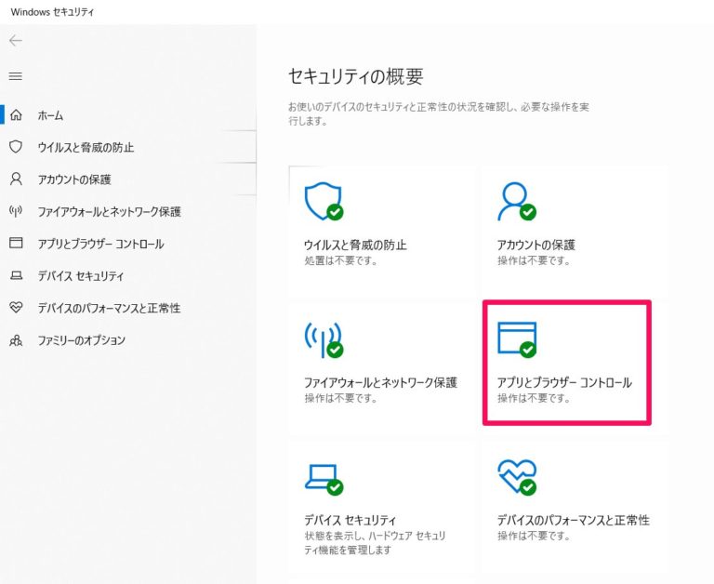Click the shield icon in sidebar
The image size is (714, 584).
[16, 147]
